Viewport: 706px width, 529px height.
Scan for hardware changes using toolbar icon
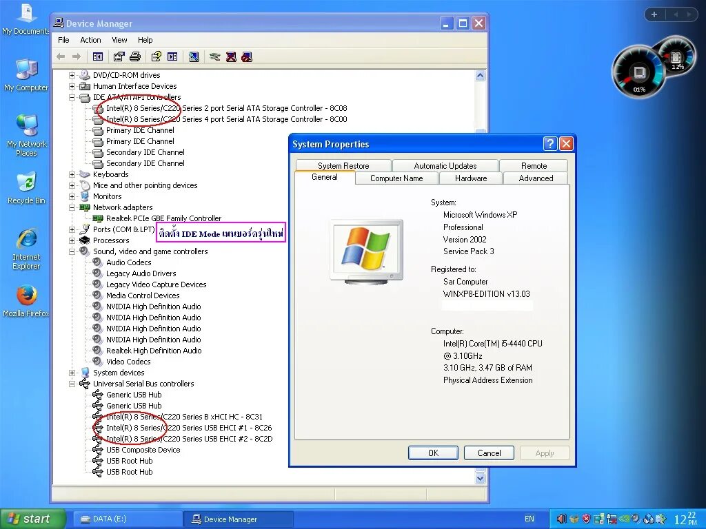[x=194, y=56]
